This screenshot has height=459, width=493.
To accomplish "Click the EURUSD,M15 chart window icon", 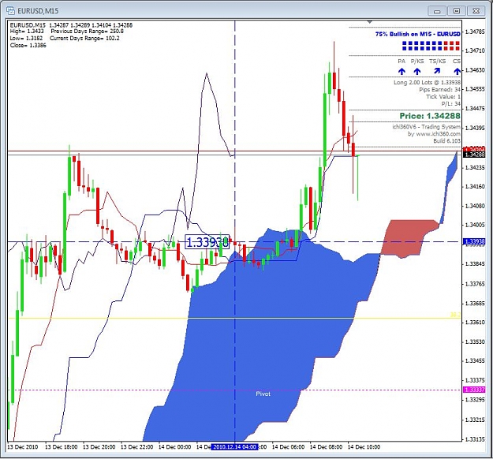I will [11, 11].
